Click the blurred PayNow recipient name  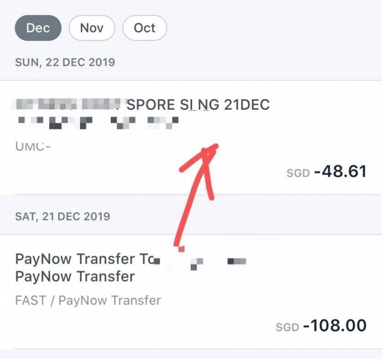[x=201, y=262]
